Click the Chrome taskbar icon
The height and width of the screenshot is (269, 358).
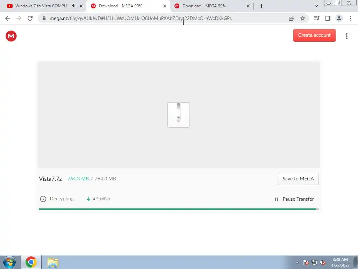click(x=31, y=262)
